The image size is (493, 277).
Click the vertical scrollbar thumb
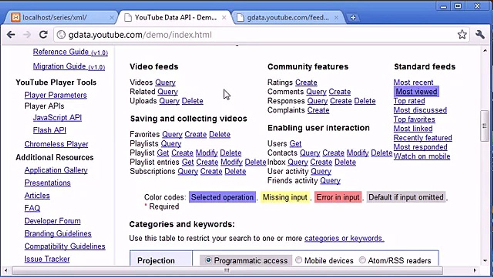pyautogui.click(x=485, y=125)
